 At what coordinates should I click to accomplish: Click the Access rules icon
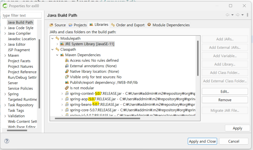[x=67, y=60]
